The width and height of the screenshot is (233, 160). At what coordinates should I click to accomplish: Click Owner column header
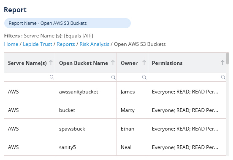point(132,63)
